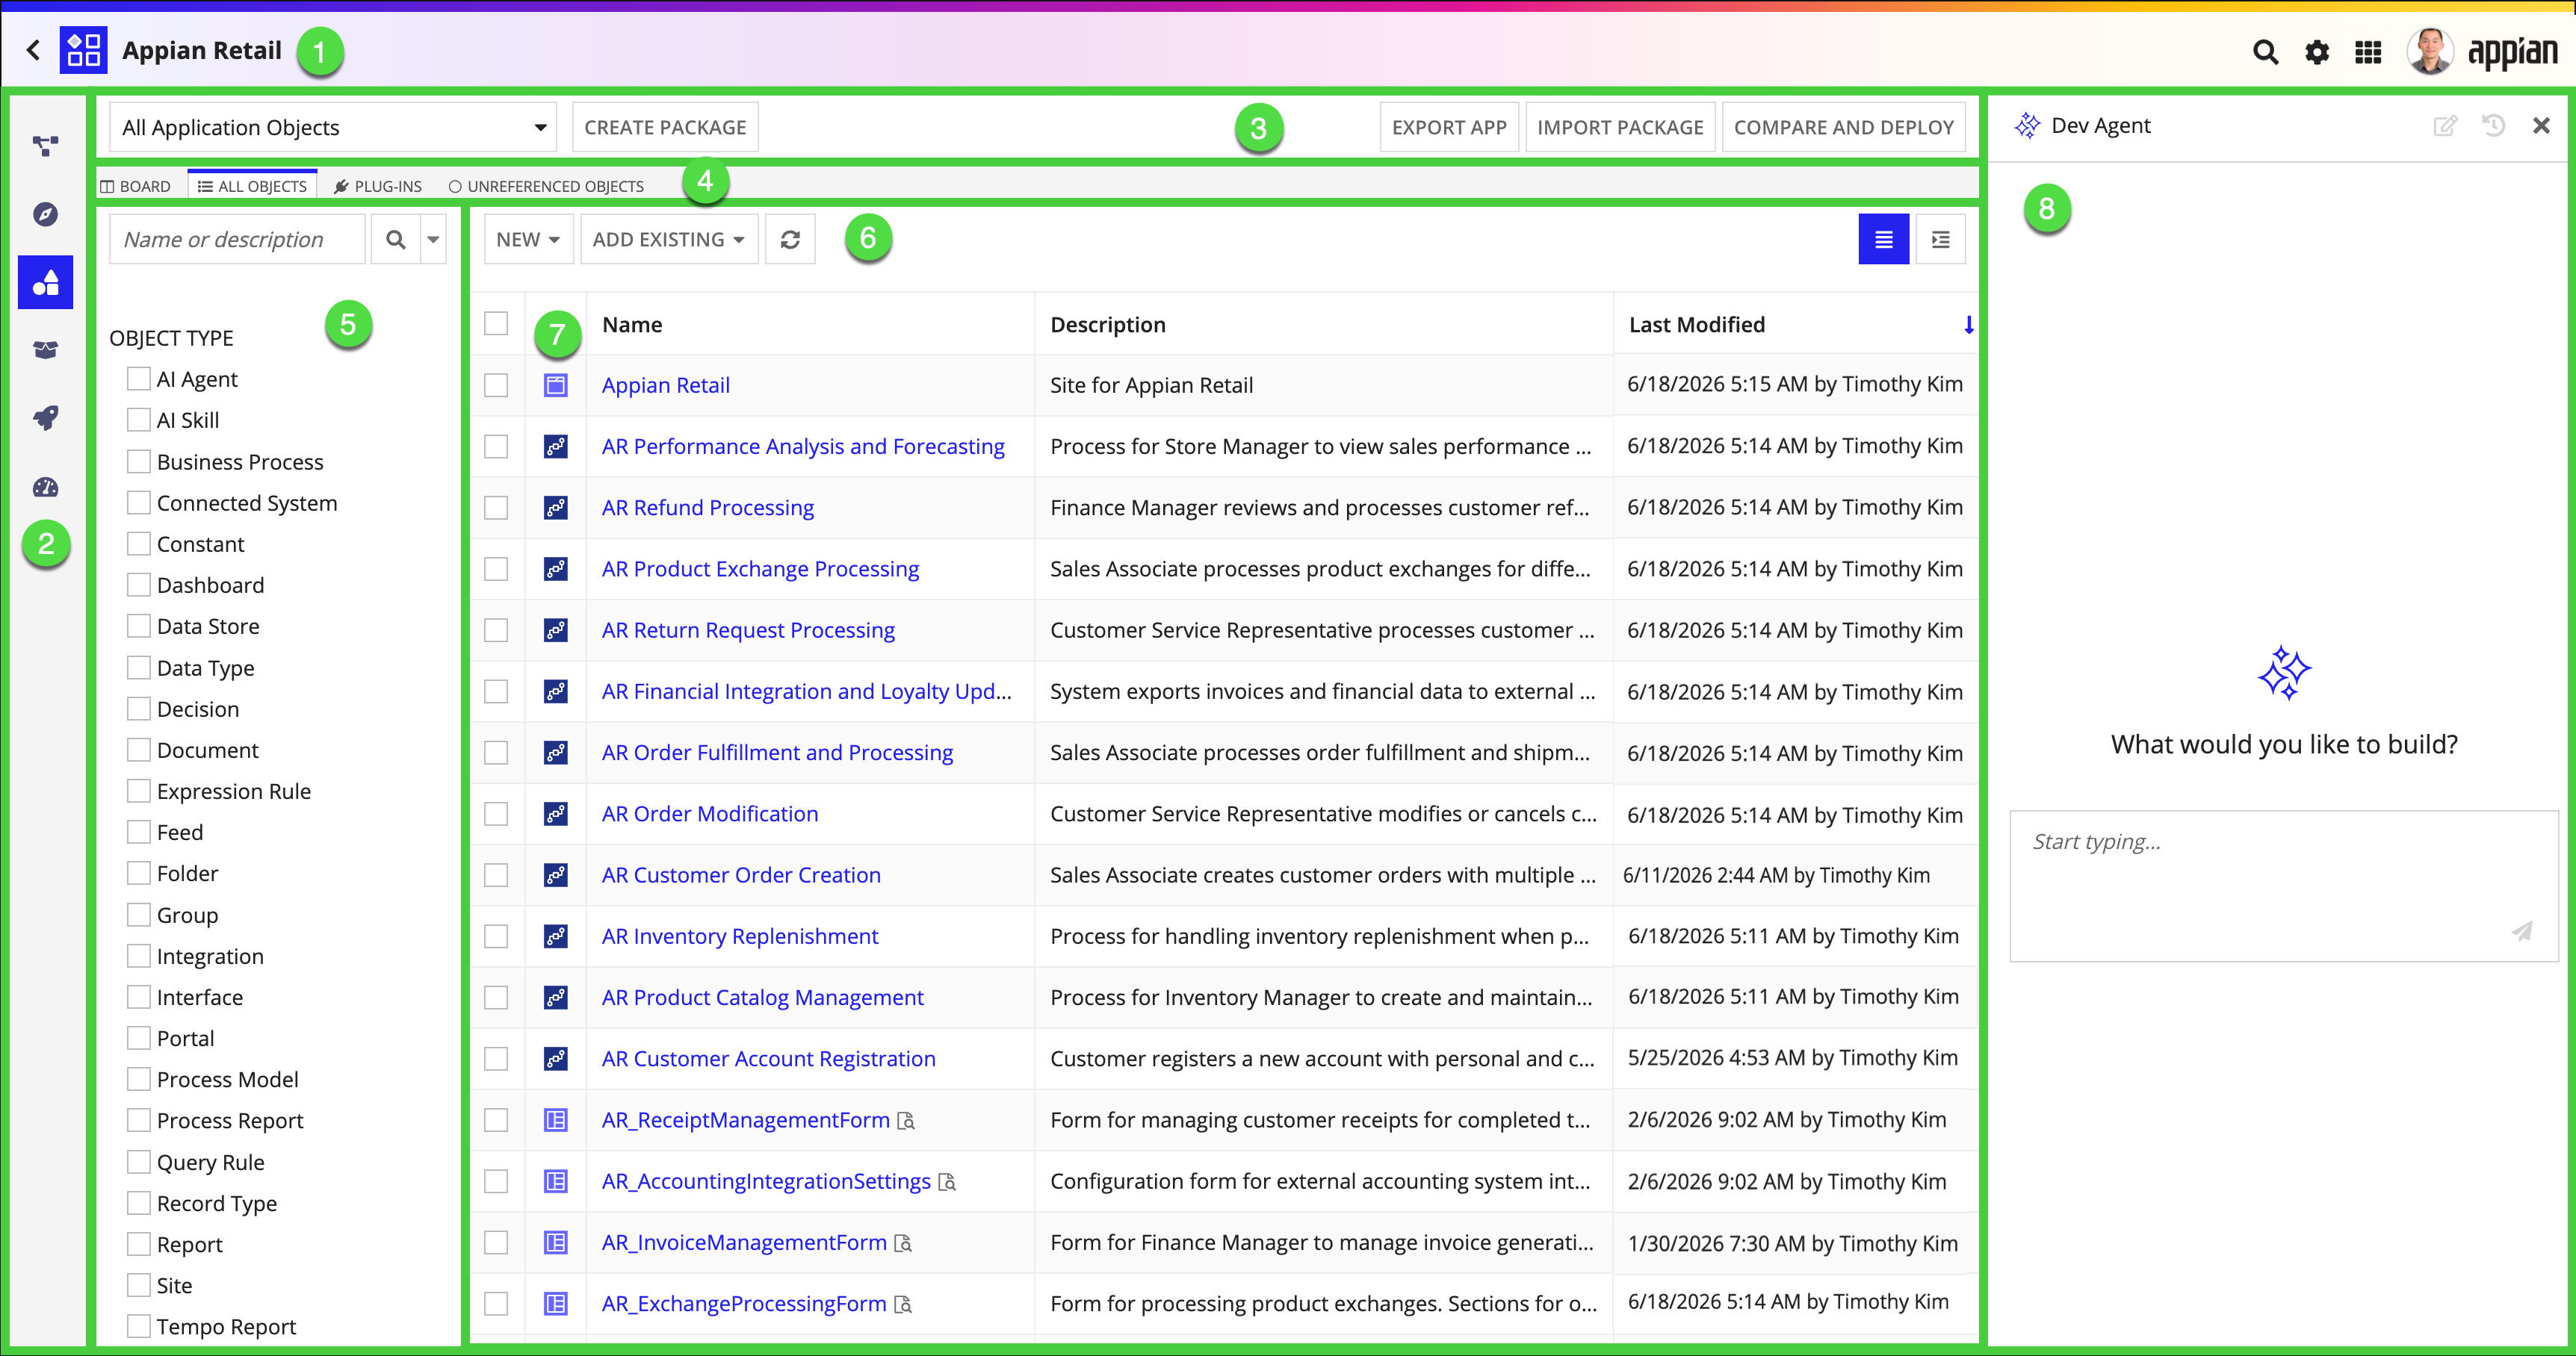Screen dimensions: 2576x1356
Task: Click the Name or description search field
Action: [x=238, y=240]
